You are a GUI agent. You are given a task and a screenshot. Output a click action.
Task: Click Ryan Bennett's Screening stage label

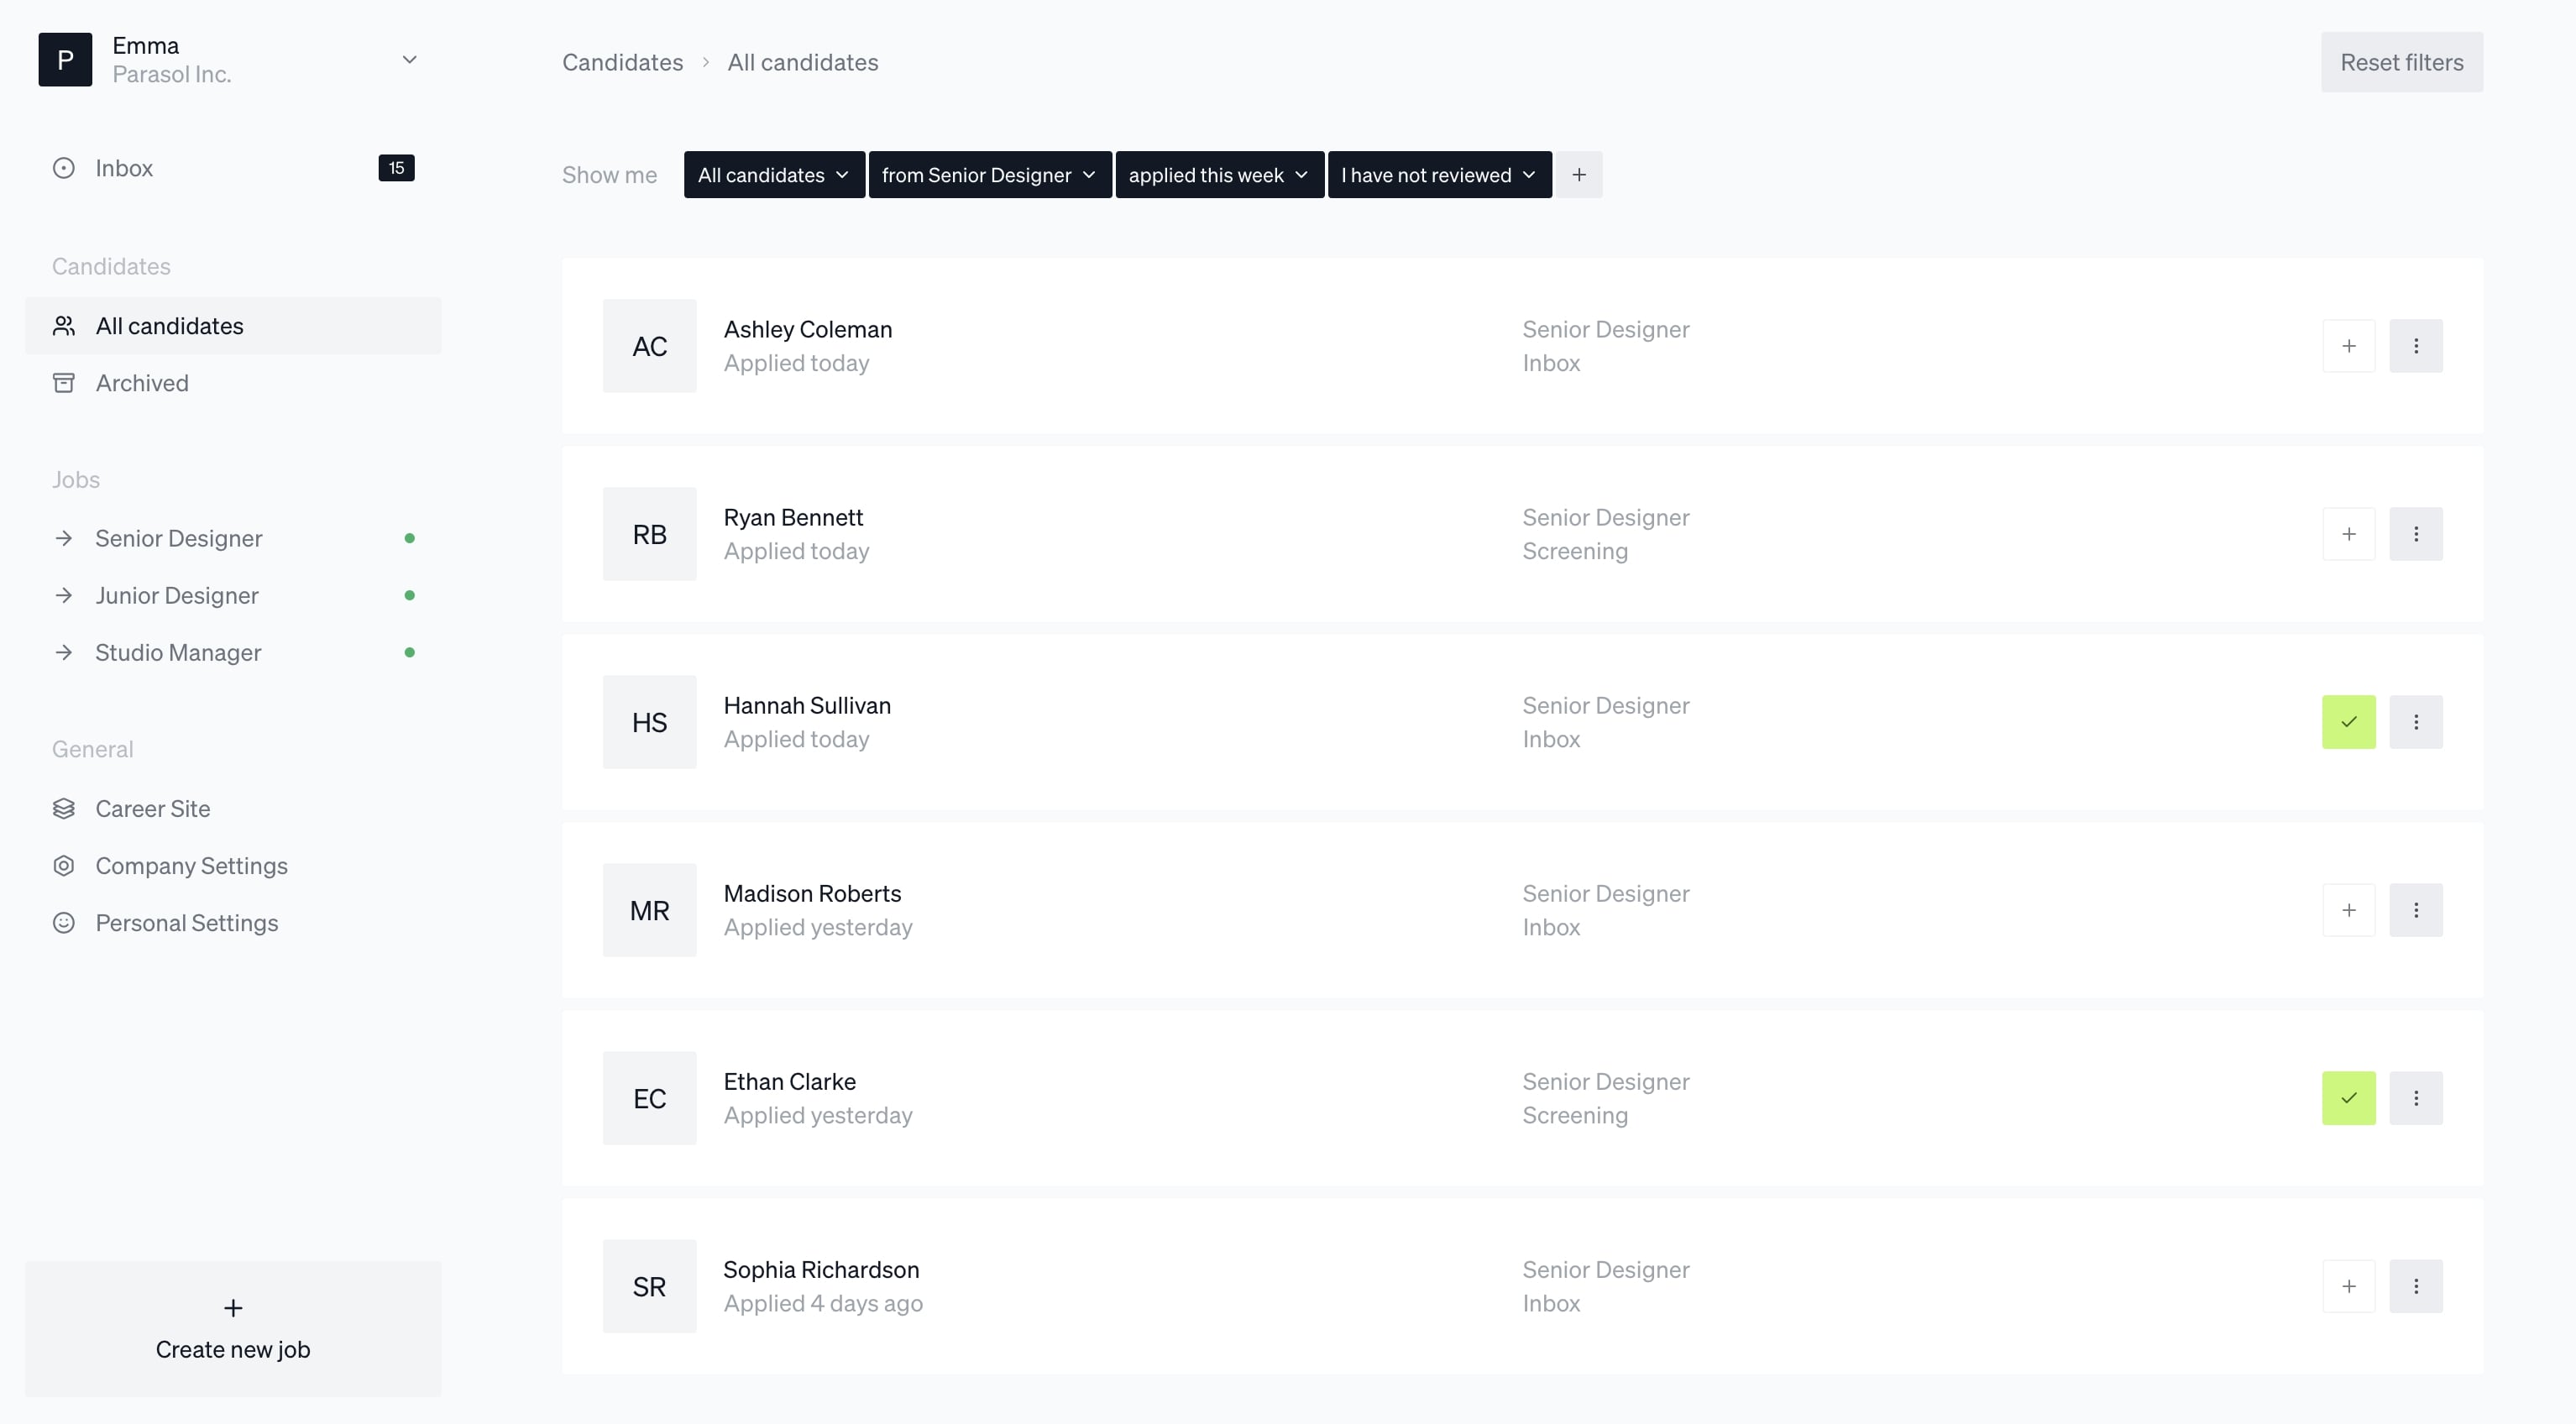[1575, 551]
